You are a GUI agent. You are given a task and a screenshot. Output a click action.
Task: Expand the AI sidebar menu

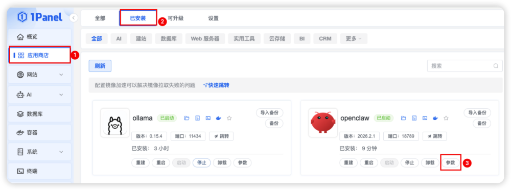point(40,95)
